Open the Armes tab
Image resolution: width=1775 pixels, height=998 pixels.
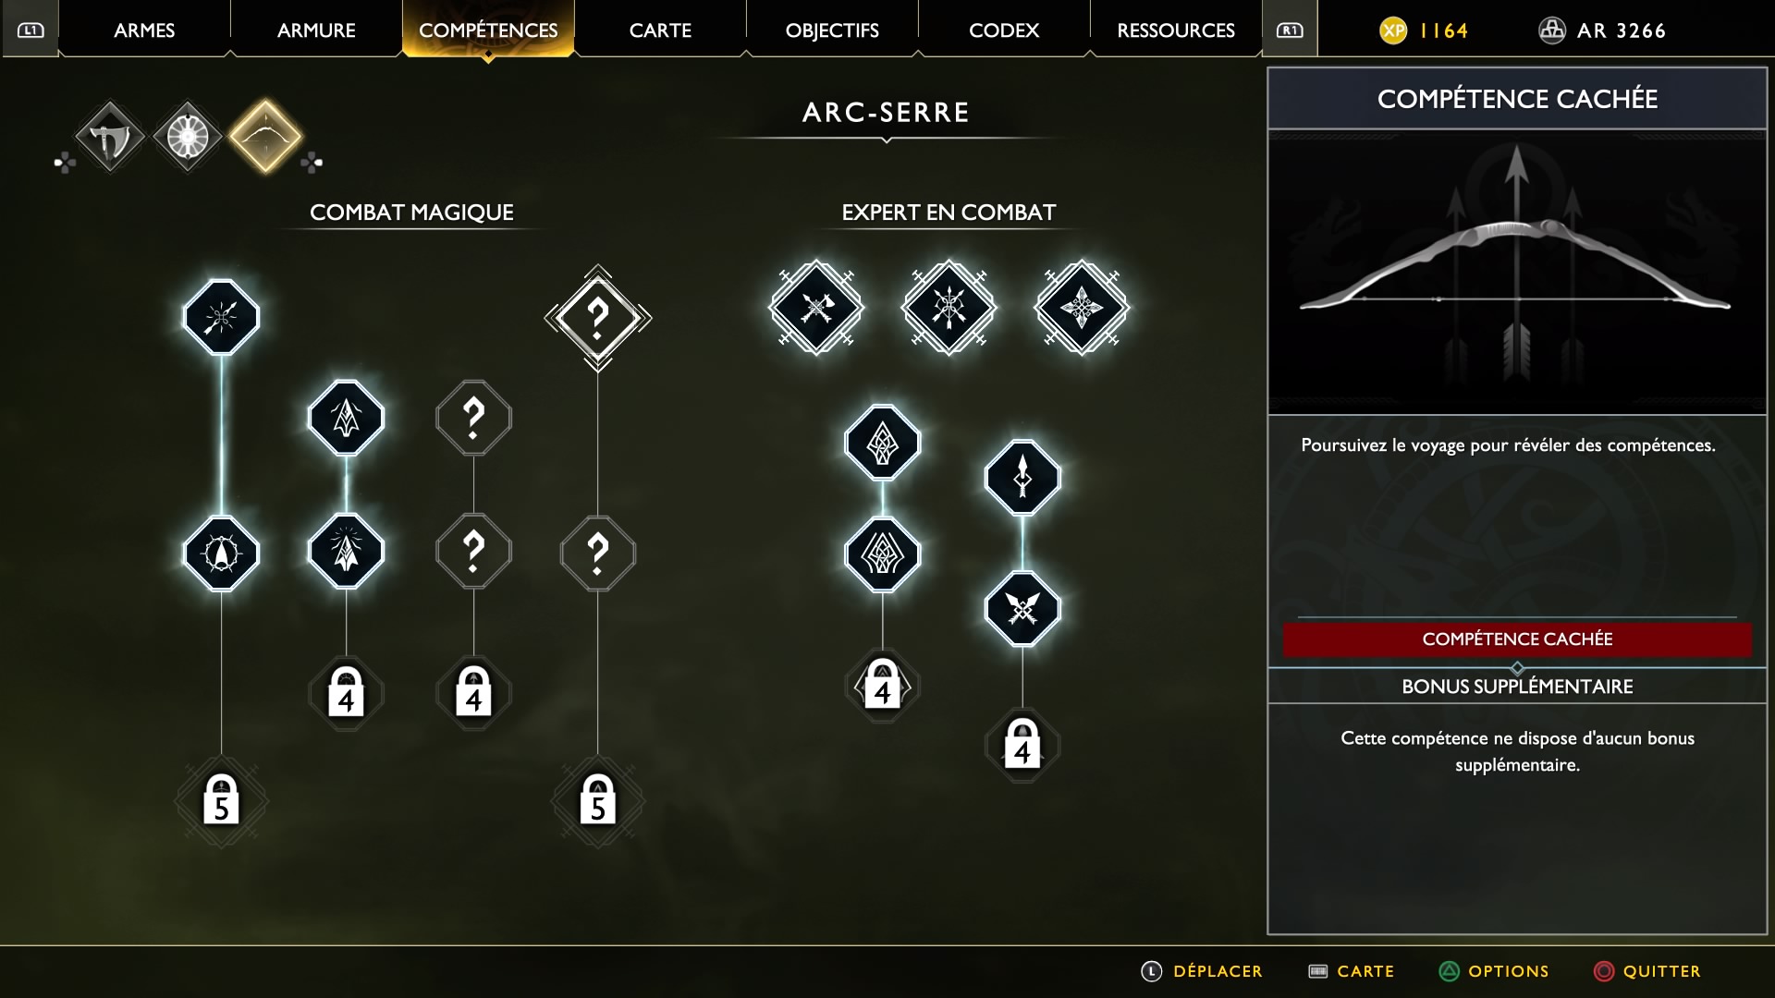coord(144,30)
